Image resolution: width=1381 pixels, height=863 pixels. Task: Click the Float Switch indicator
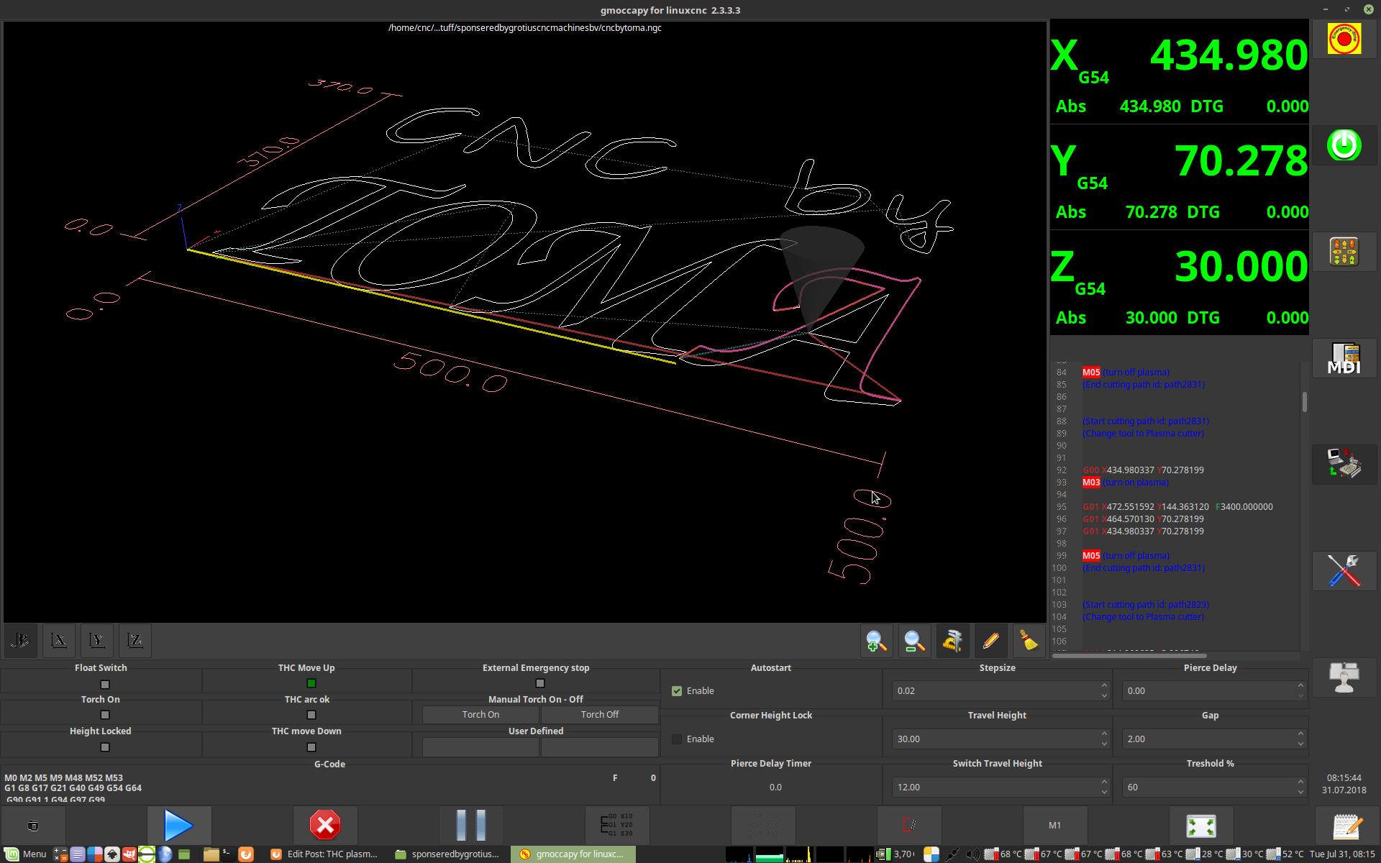coord(105,684)
